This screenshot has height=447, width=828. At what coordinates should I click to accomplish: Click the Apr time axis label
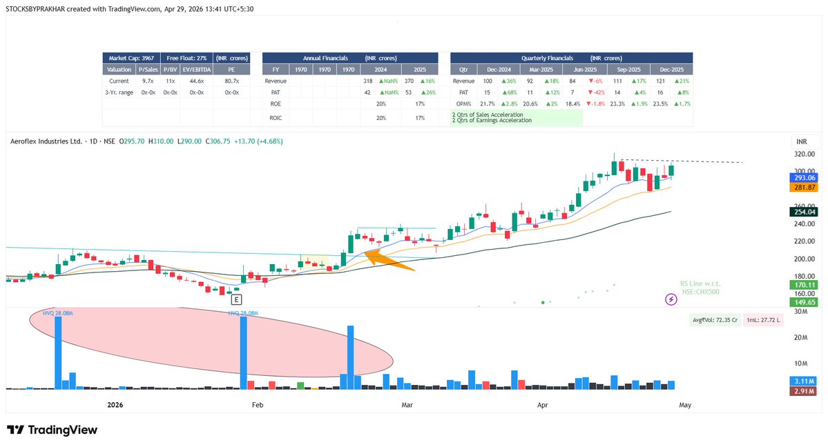pyautogui.click(x=542, y=406)
